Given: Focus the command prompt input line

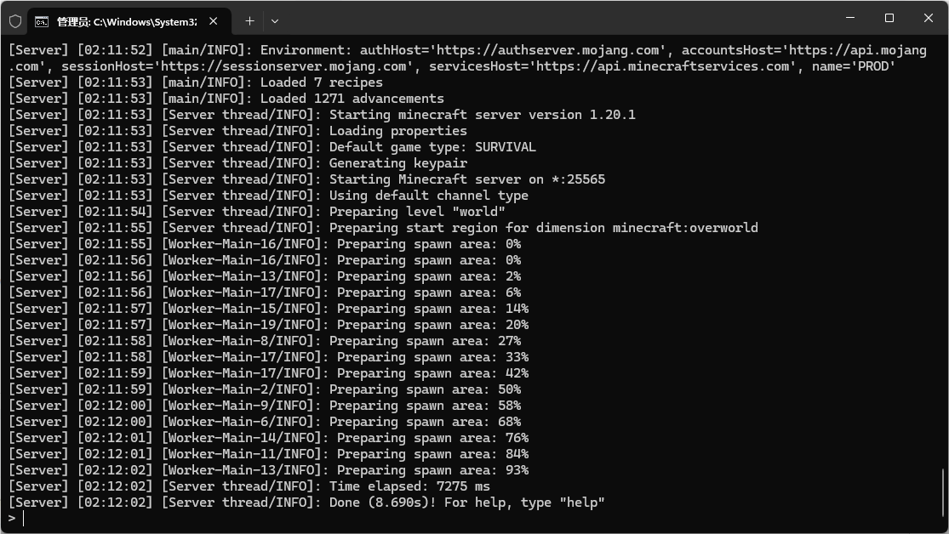Looking at the screenshot, I should click(x=472, y=519).
